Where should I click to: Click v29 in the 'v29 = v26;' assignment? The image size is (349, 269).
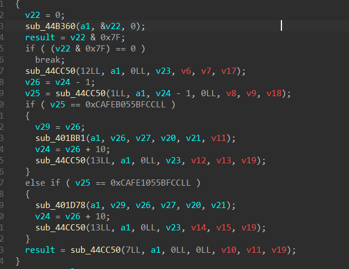click(43, 127)
